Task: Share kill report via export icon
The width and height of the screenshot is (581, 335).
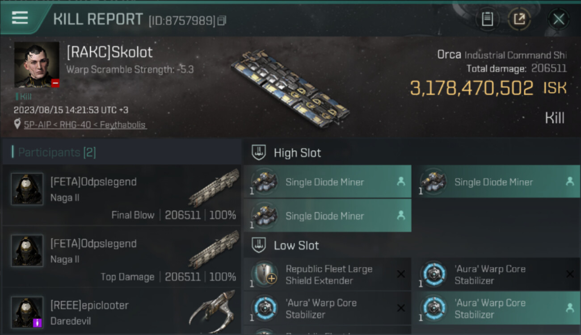Action: [519, 19]
